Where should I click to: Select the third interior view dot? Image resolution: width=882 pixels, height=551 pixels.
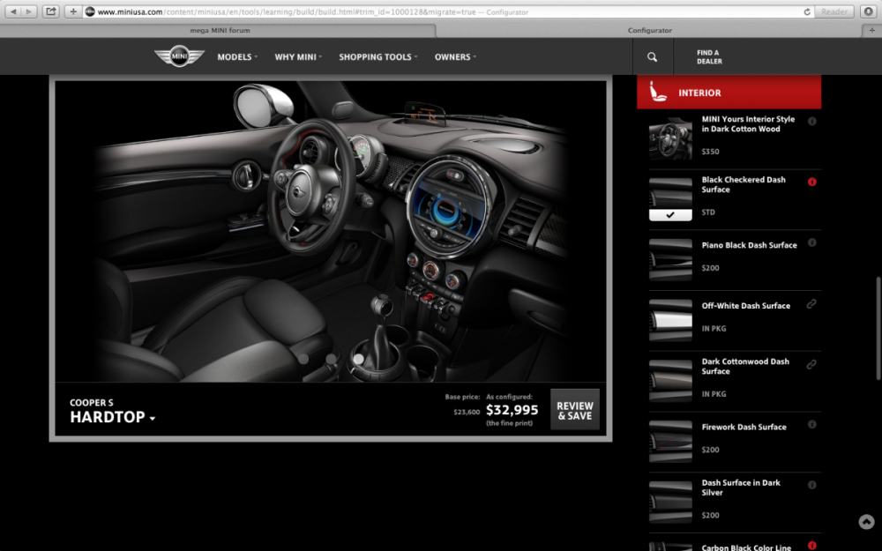pyautogui.click(x=358, y=358)
